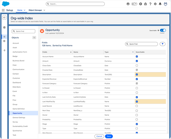Click the Forecast Category field row
The width and height of the screenshot is (171, 139).
point(104,84)
